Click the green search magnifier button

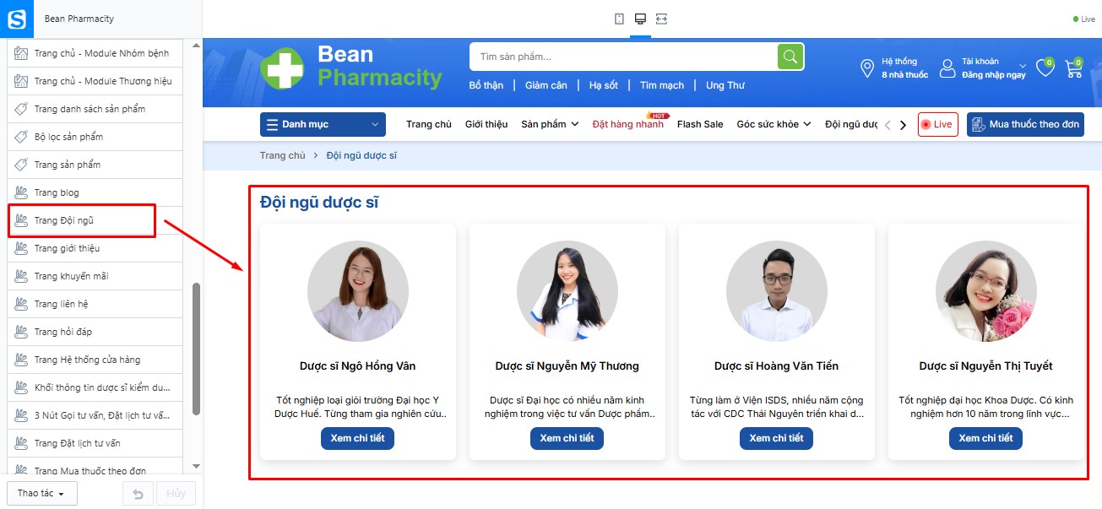pos(790,57)
